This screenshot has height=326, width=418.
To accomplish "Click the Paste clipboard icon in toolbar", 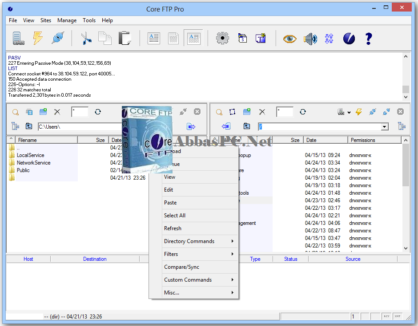I will click(x=125, y=38).
